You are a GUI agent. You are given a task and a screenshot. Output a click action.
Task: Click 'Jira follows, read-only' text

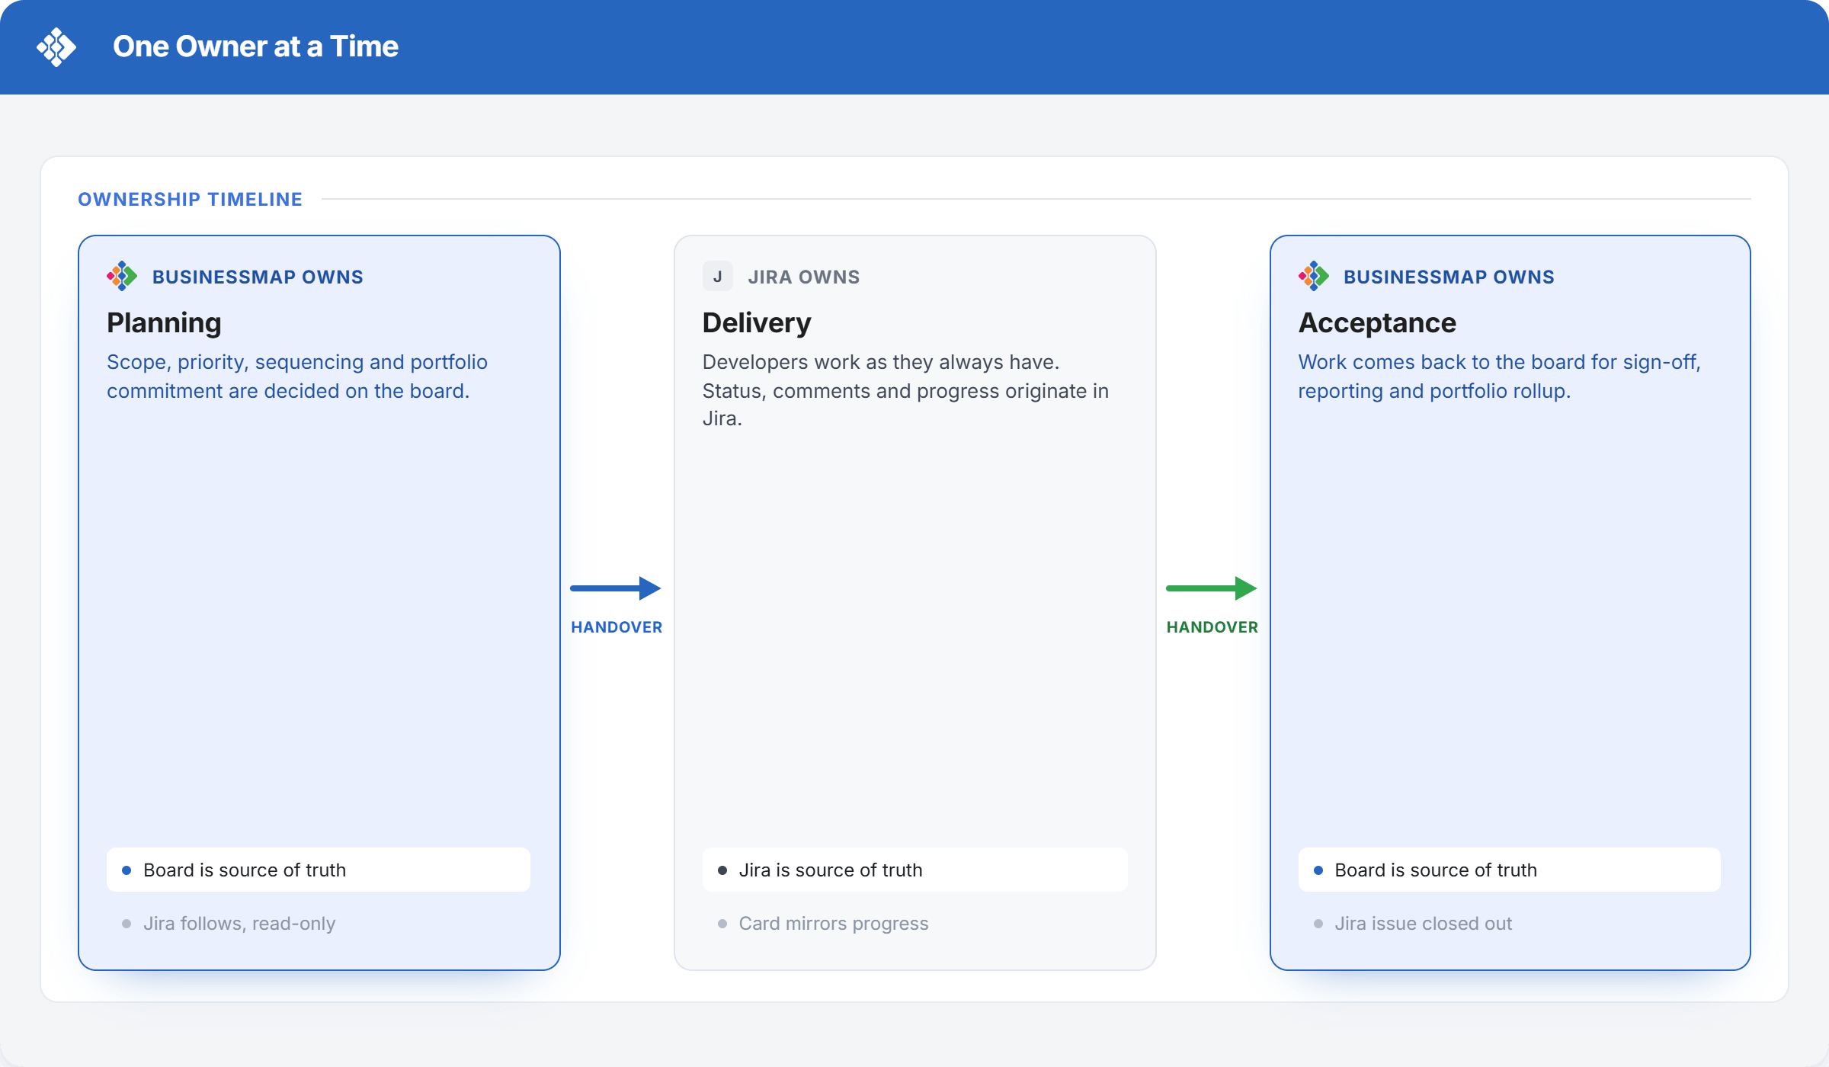(x=239, y=924)
